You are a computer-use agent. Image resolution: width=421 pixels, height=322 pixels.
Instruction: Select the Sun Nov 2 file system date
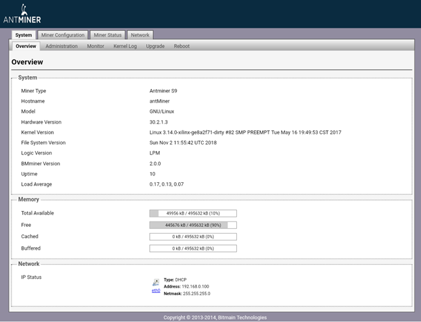pyautogui.click(x=183, y=142)
